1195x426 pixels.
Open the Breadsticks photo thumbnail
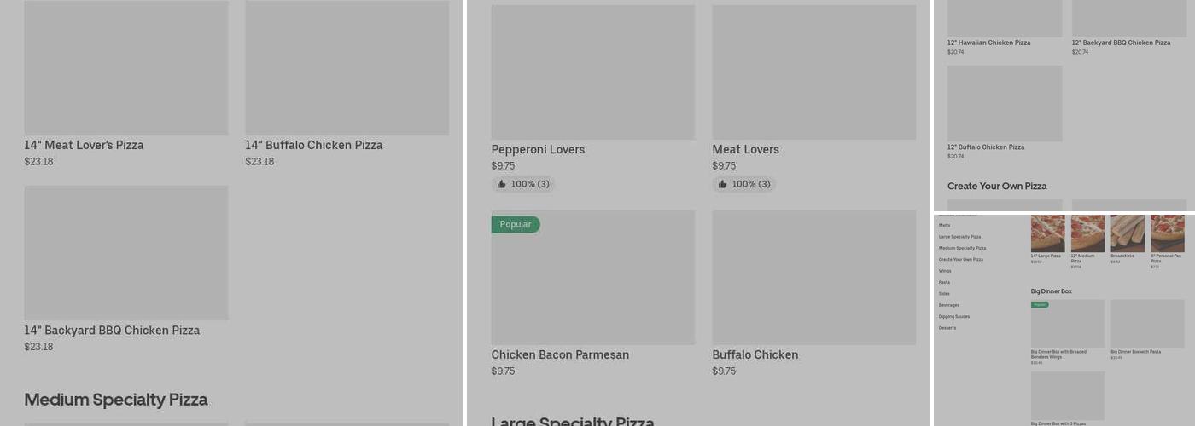pyautogui.click(x=1128, y=233)
